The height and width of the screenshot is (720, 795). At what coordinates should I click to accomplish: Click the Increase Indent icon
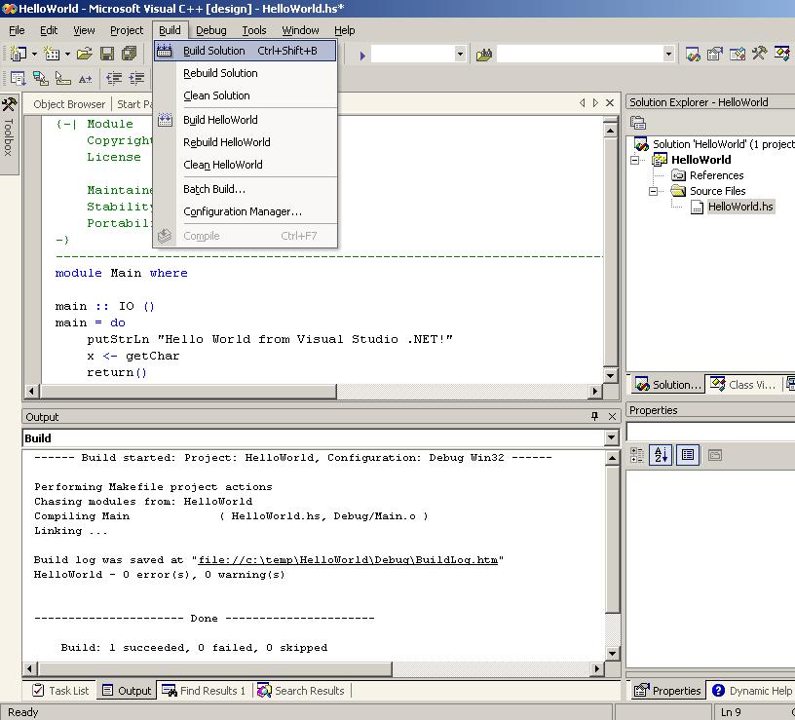[136, 78]
